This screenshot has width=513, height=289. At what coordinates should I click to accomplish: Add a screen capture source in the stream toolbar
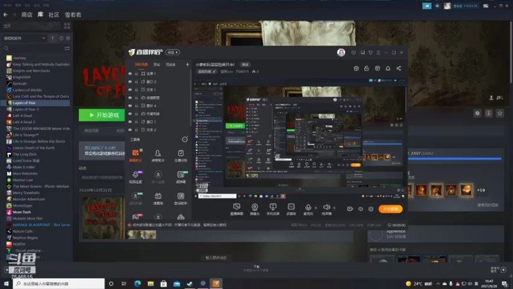(237, 209)
